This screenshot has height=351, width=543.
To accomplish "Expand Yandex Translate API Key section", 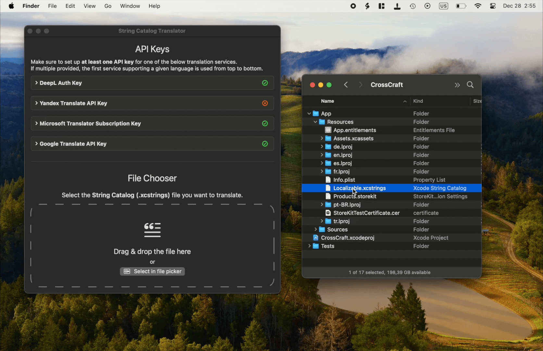I will pyautogui.click(x=36, y=103).
